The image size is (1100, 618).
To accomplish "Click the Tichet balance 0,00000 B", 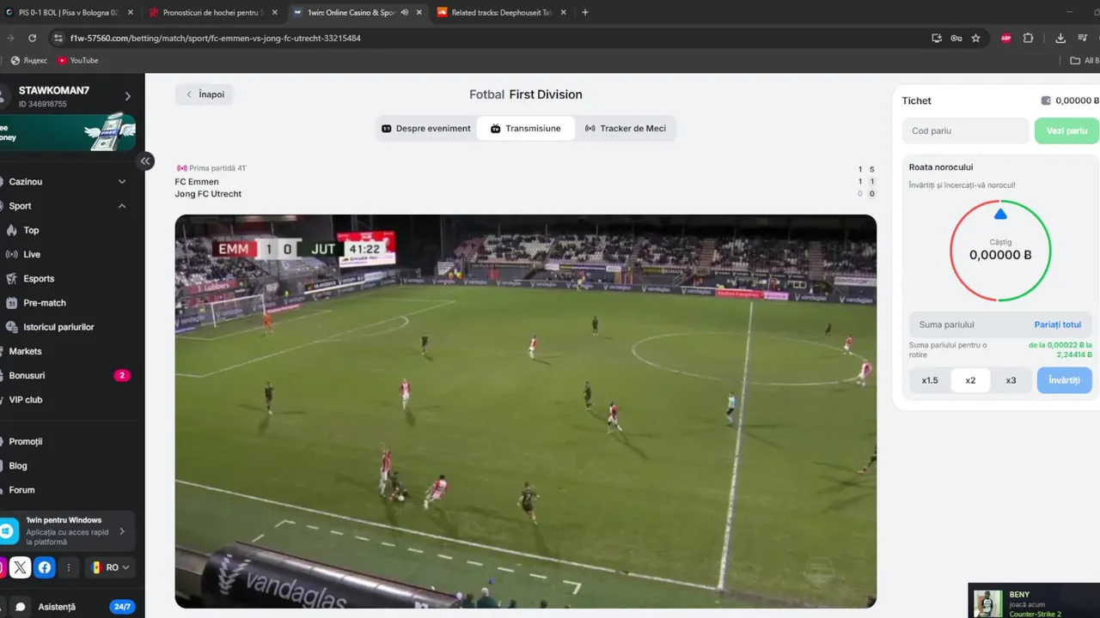I will point(1070,100).
